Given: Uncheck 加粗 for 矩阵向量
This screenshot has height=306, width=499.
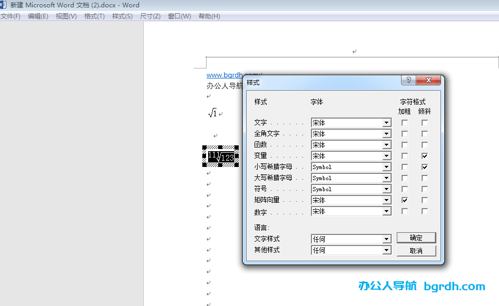Looking at the screenshot, I should click(405, 200).
